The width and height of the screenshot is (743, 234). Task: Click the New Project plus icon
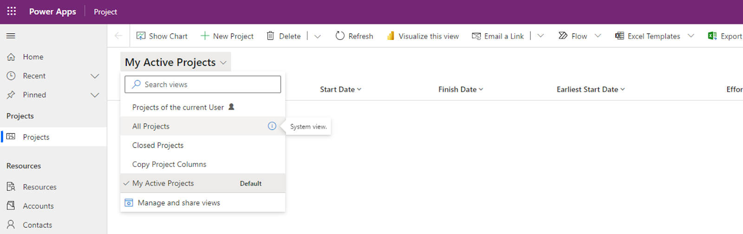[x=205, y=36]
